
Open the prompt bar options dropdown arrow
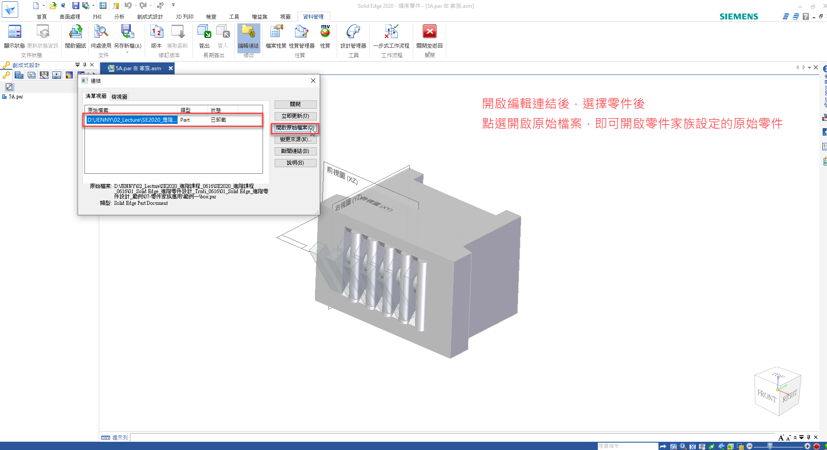coord(801,437)
